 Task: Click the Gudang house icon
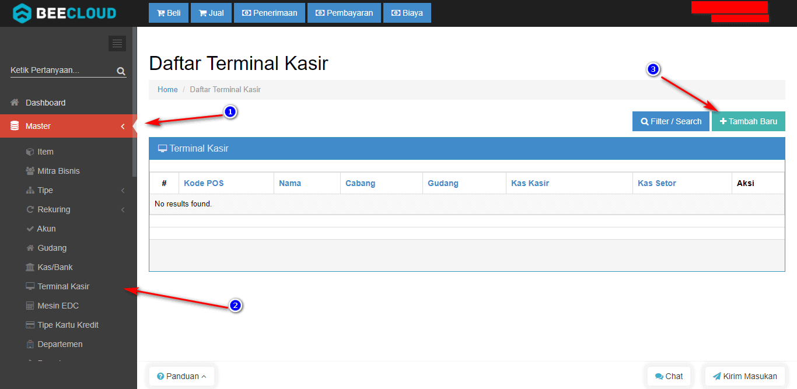tap(30, 248)
